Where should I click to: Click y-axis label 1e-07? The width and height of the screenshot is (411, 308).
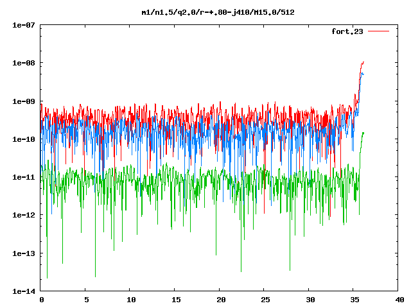point(24,25)
